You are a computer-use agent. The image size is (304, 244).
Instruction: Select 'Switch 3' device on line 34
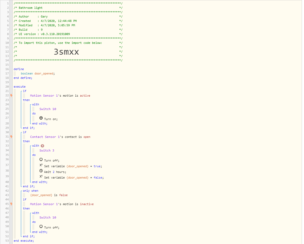click(x=47, y=150)
